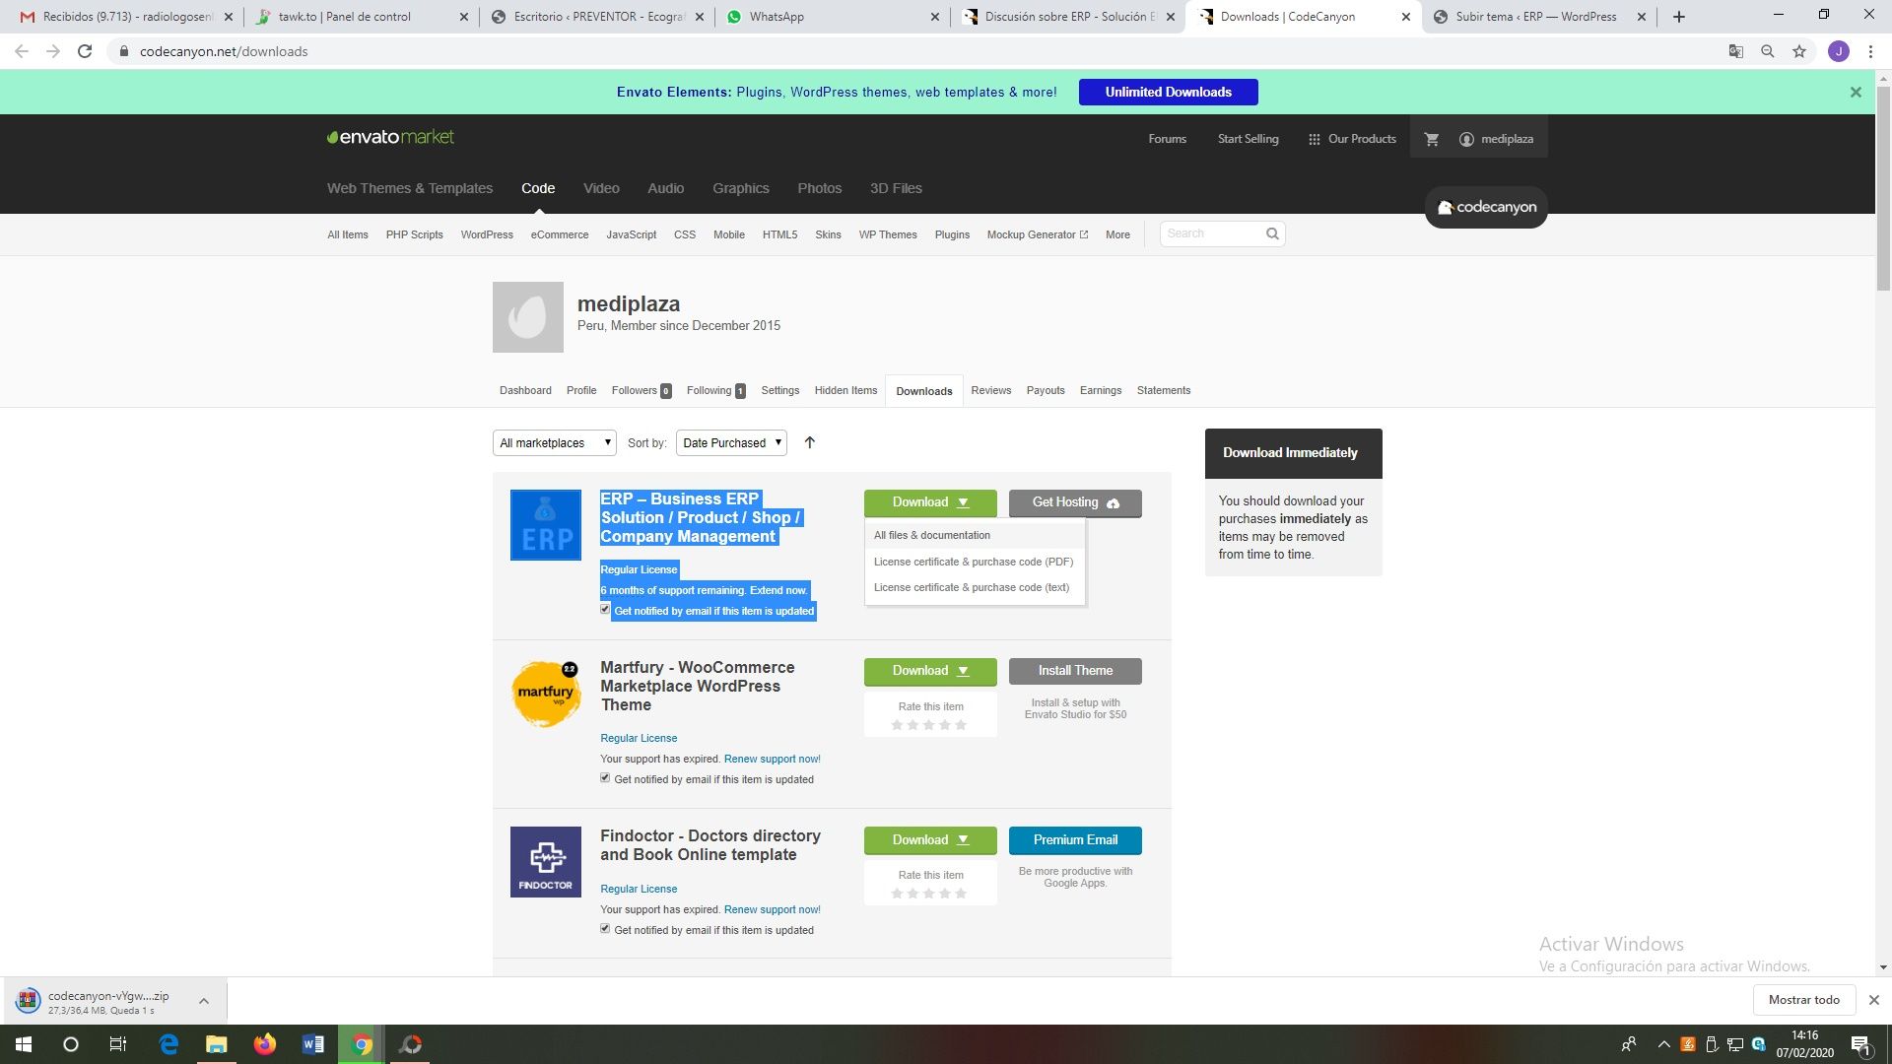The image size is (1892, 1064).
Task: Toggle the Martfury email notification checkbox
Action: click(605, 778)
